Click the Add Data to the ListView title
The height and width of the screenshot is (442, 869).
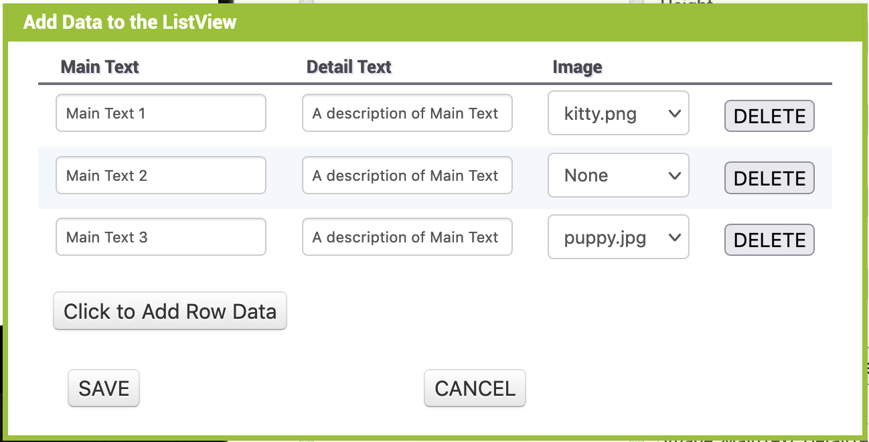click(129, 21)
